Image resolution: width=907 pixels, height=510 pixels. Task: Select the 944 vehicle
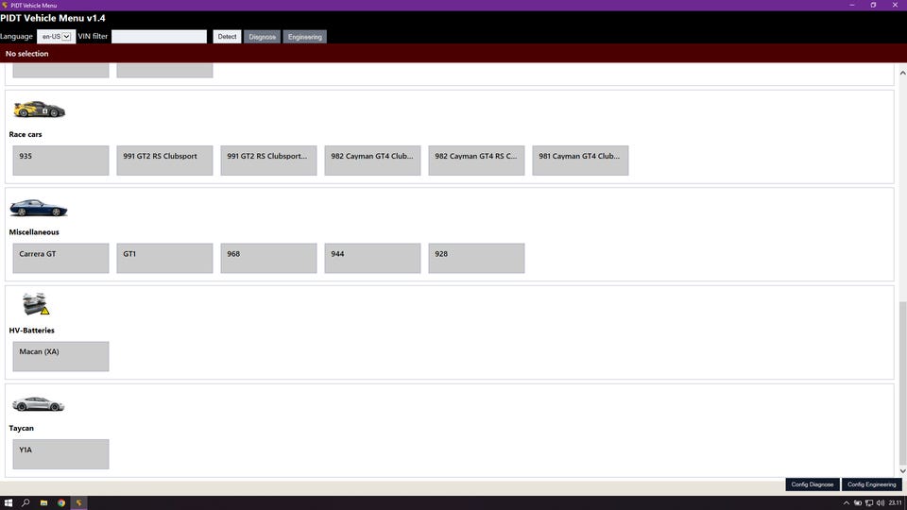click(372, 258)
